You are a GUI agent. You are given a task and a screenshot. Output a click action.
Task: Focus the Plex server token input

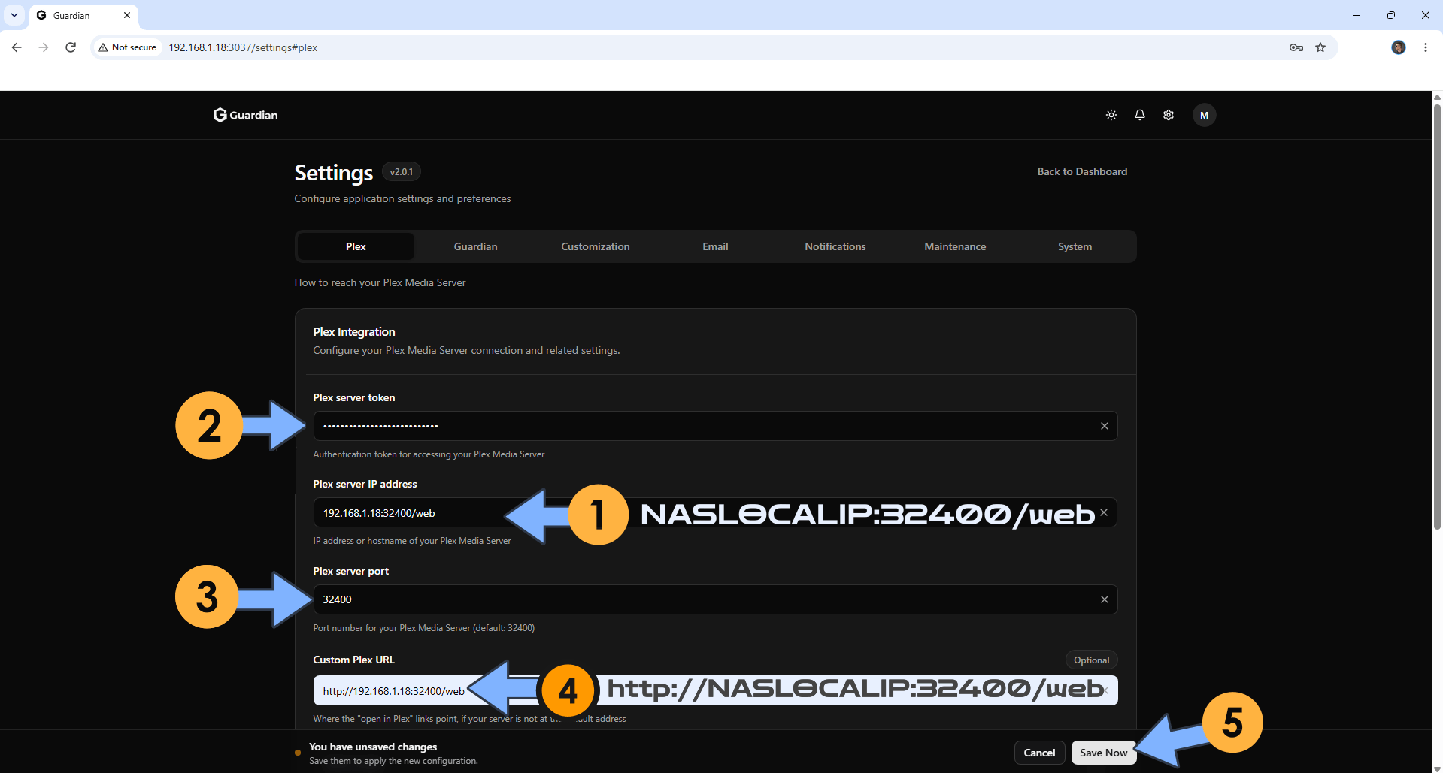715,426
